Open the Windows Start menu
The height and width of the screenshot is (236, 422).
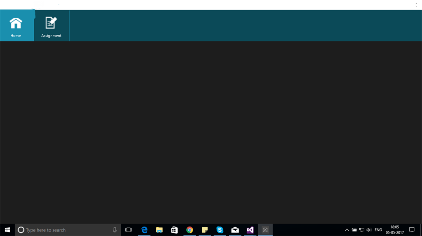[x=7, y=230]
